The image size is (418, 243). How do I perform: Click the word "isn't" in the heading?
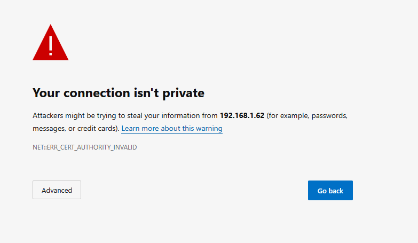click(144, 93)
